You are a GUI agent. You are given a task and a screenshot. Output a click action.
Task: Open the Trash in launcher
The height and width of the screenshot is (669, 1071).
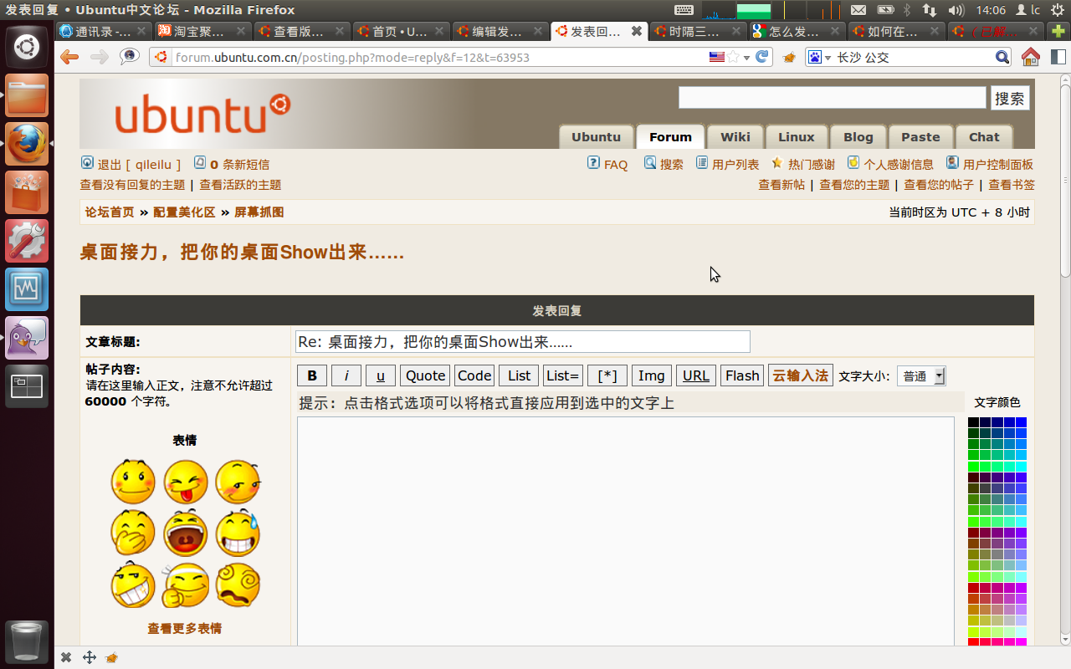pyautogui.click(x=27, y=642)
